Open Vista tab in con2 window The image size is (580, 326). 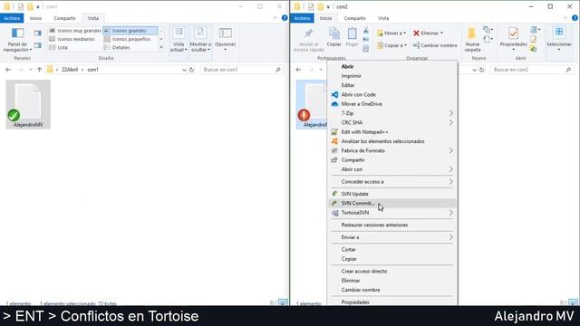click(383, 18)
